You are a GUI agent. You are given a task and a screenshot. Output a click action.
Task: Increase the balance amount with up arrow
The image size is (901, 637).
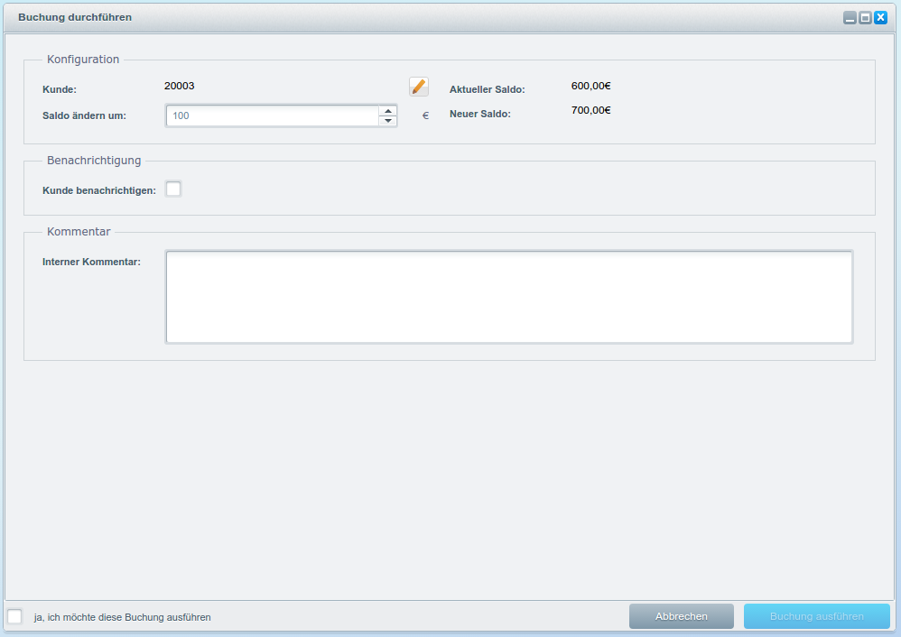[387, 111]
